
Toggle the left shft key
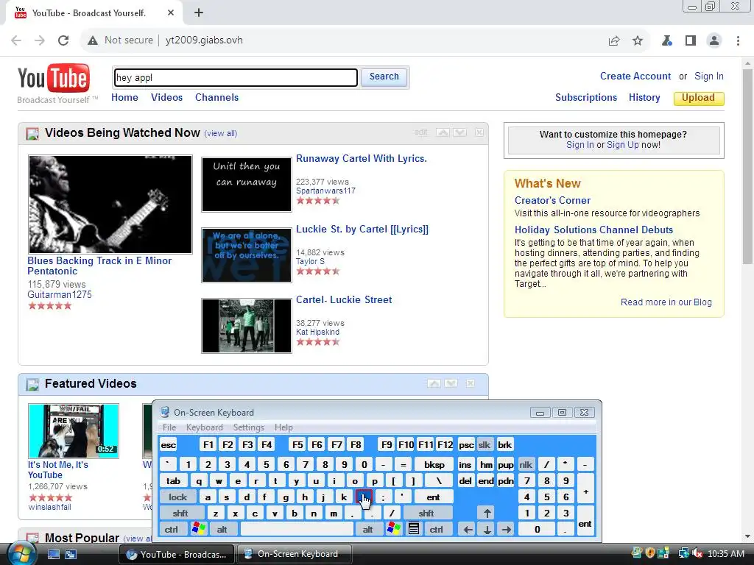pyautogui.click(x=180, y=513)
